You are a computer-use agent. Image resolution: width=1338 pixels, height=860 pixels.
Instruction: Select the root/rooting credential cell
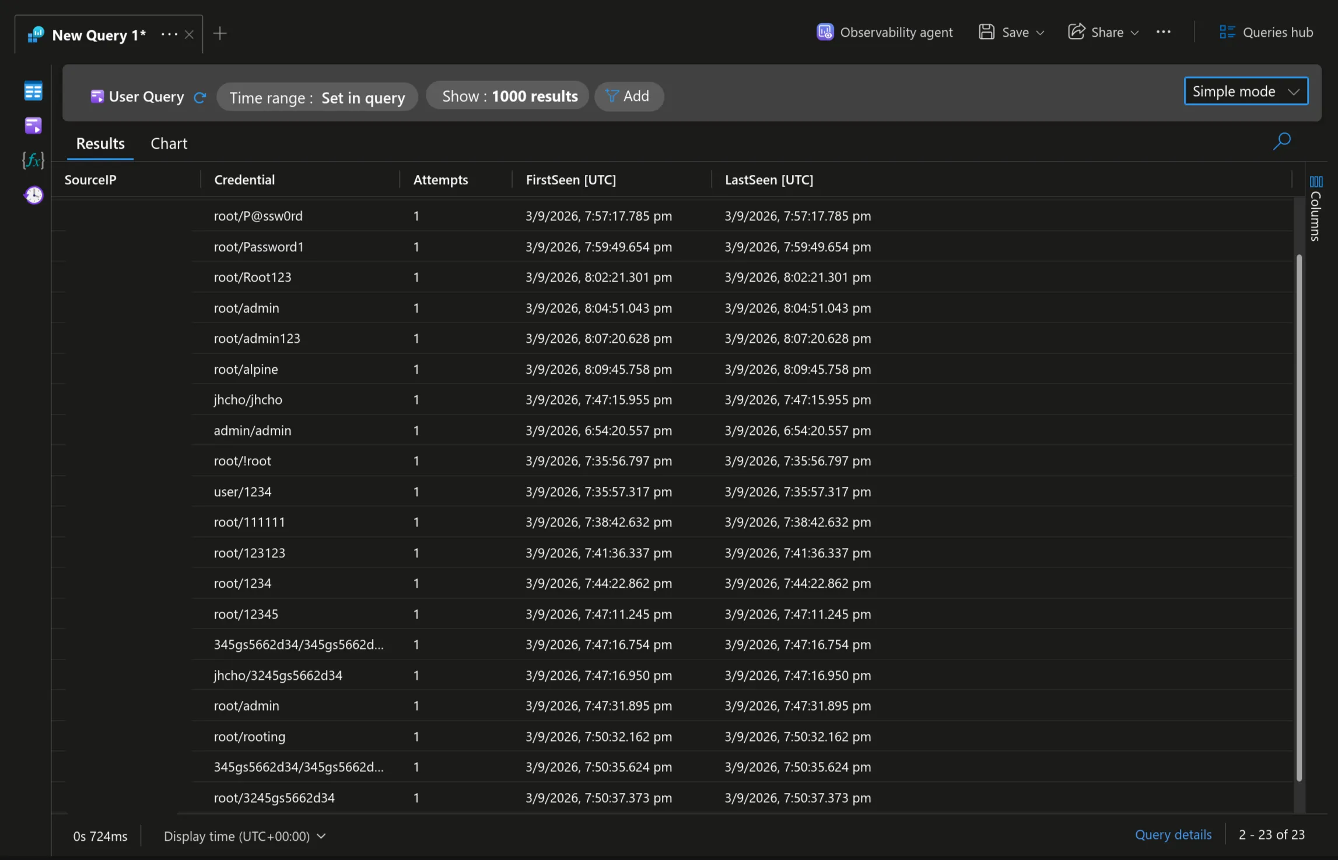point(249,736)
